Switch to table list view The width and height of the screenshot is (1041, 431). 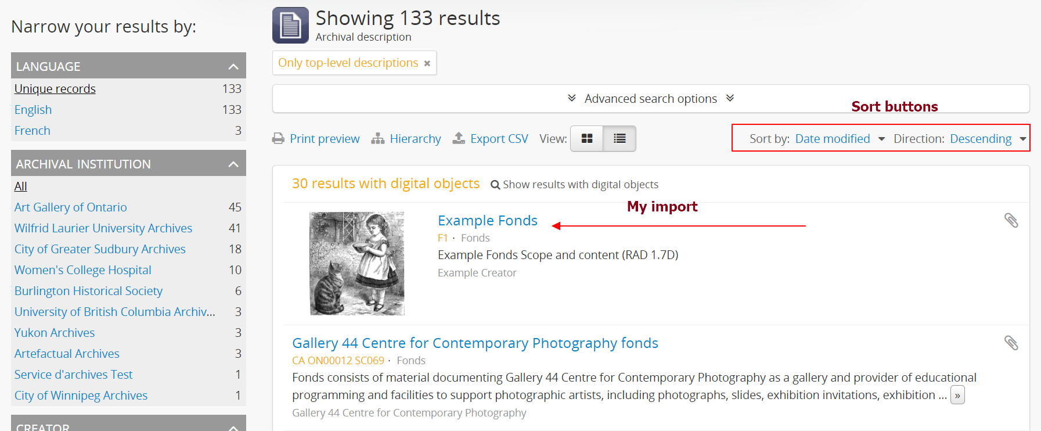619,139
